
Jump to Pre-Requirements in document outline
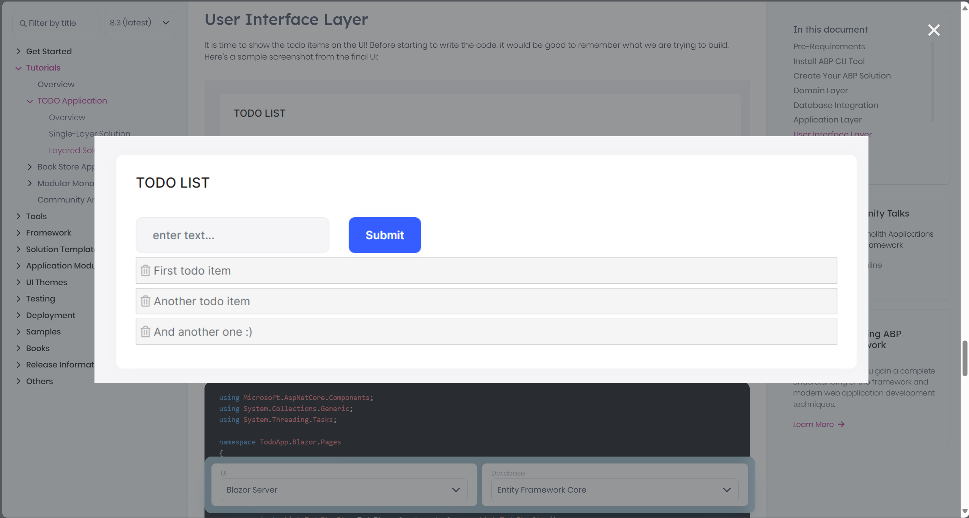[829, 46]
